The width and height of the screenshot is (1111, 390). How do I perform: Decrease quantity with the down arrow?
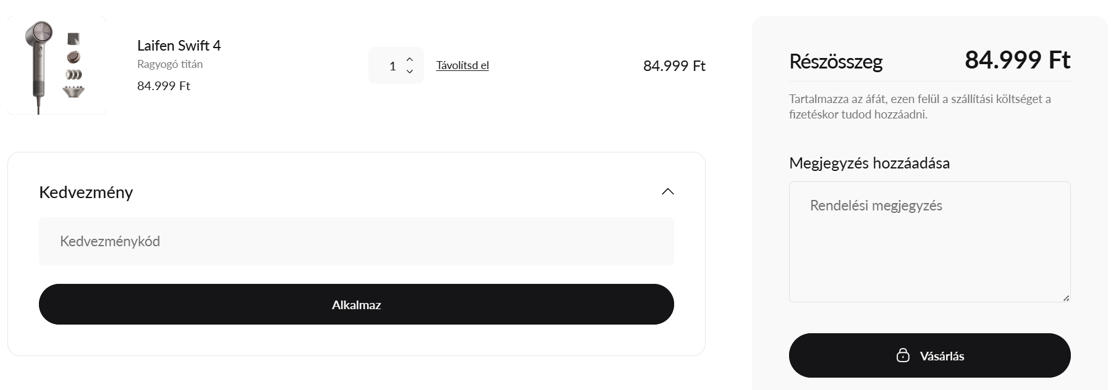(410, 72)
